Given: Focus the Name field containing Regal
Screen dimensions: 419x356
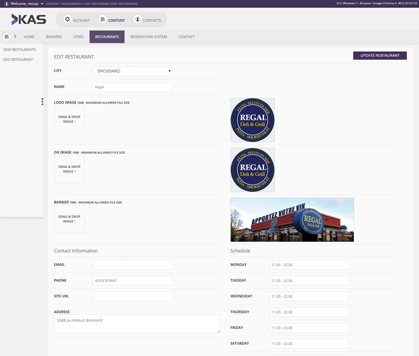Looking at the screenshot, I should [132, 87].
